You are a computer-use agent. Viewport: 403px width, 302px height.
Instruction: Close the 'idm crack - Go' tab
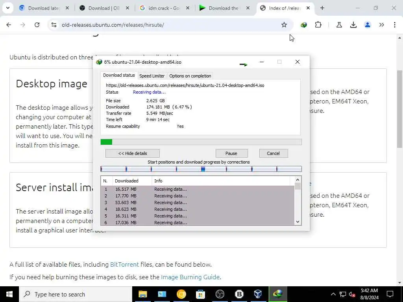click(188, 8)
